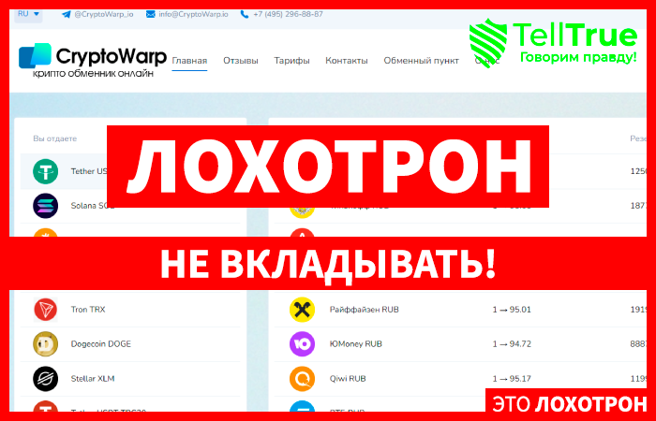The height and width of the screenshot is (421, 656).
Task: Click the 1 → 94.72 rate
Action: point(512,344)
